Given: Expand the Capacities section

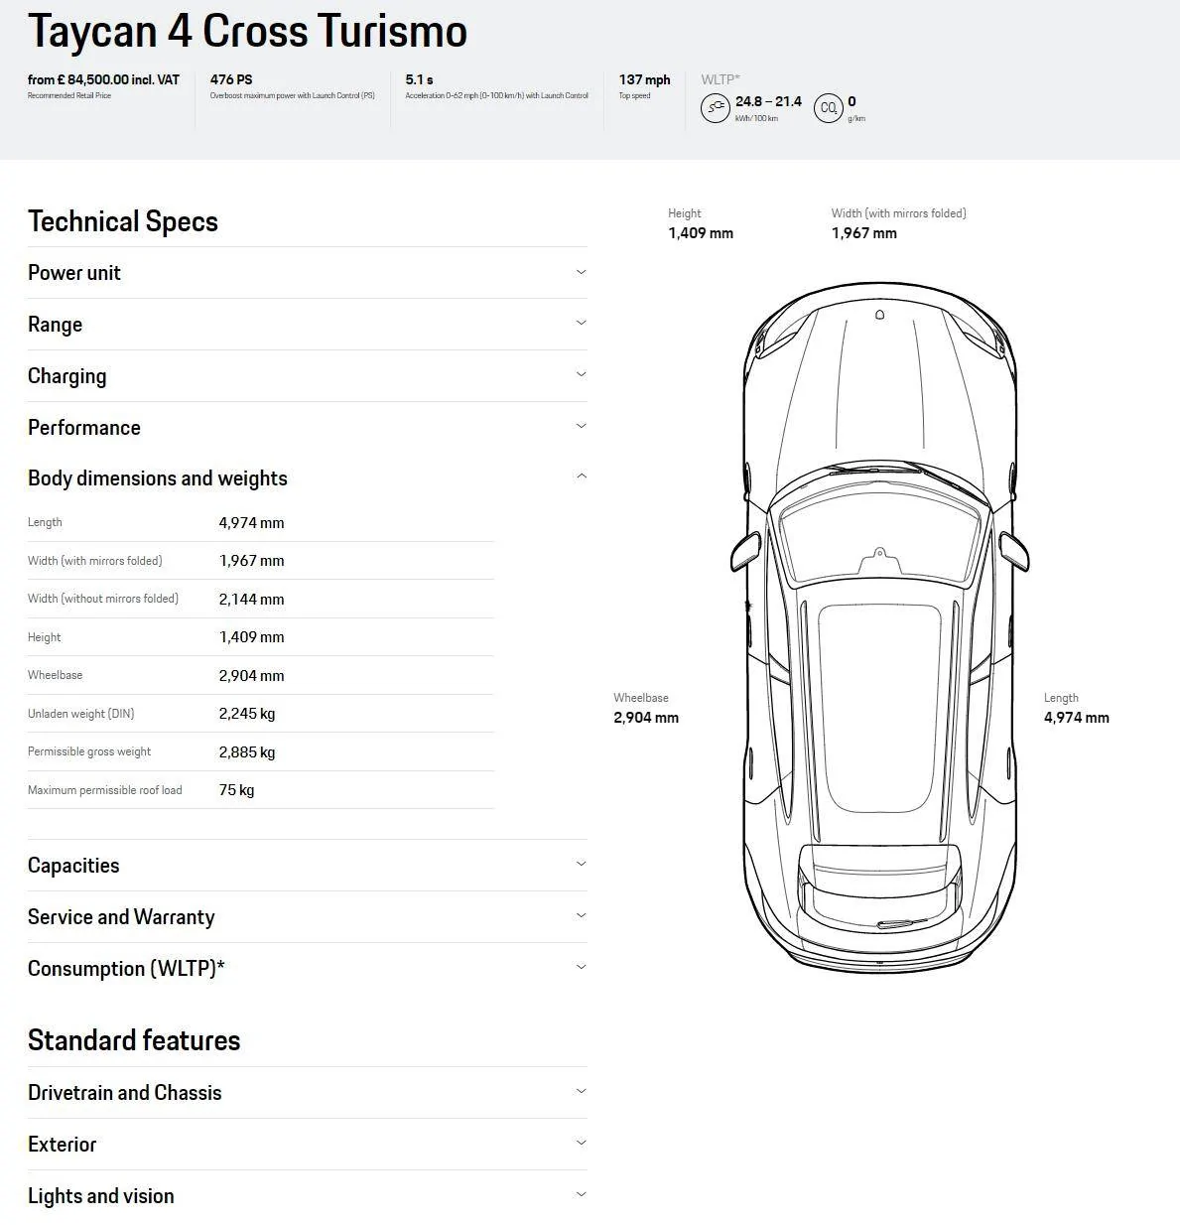Looking at the screenshot, I should point(307,866).
